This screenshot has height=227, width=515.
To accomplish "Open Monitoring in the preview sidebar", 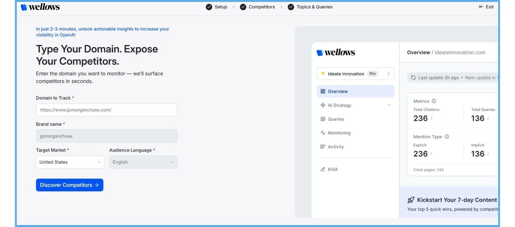I will click(x=356, y=133).
